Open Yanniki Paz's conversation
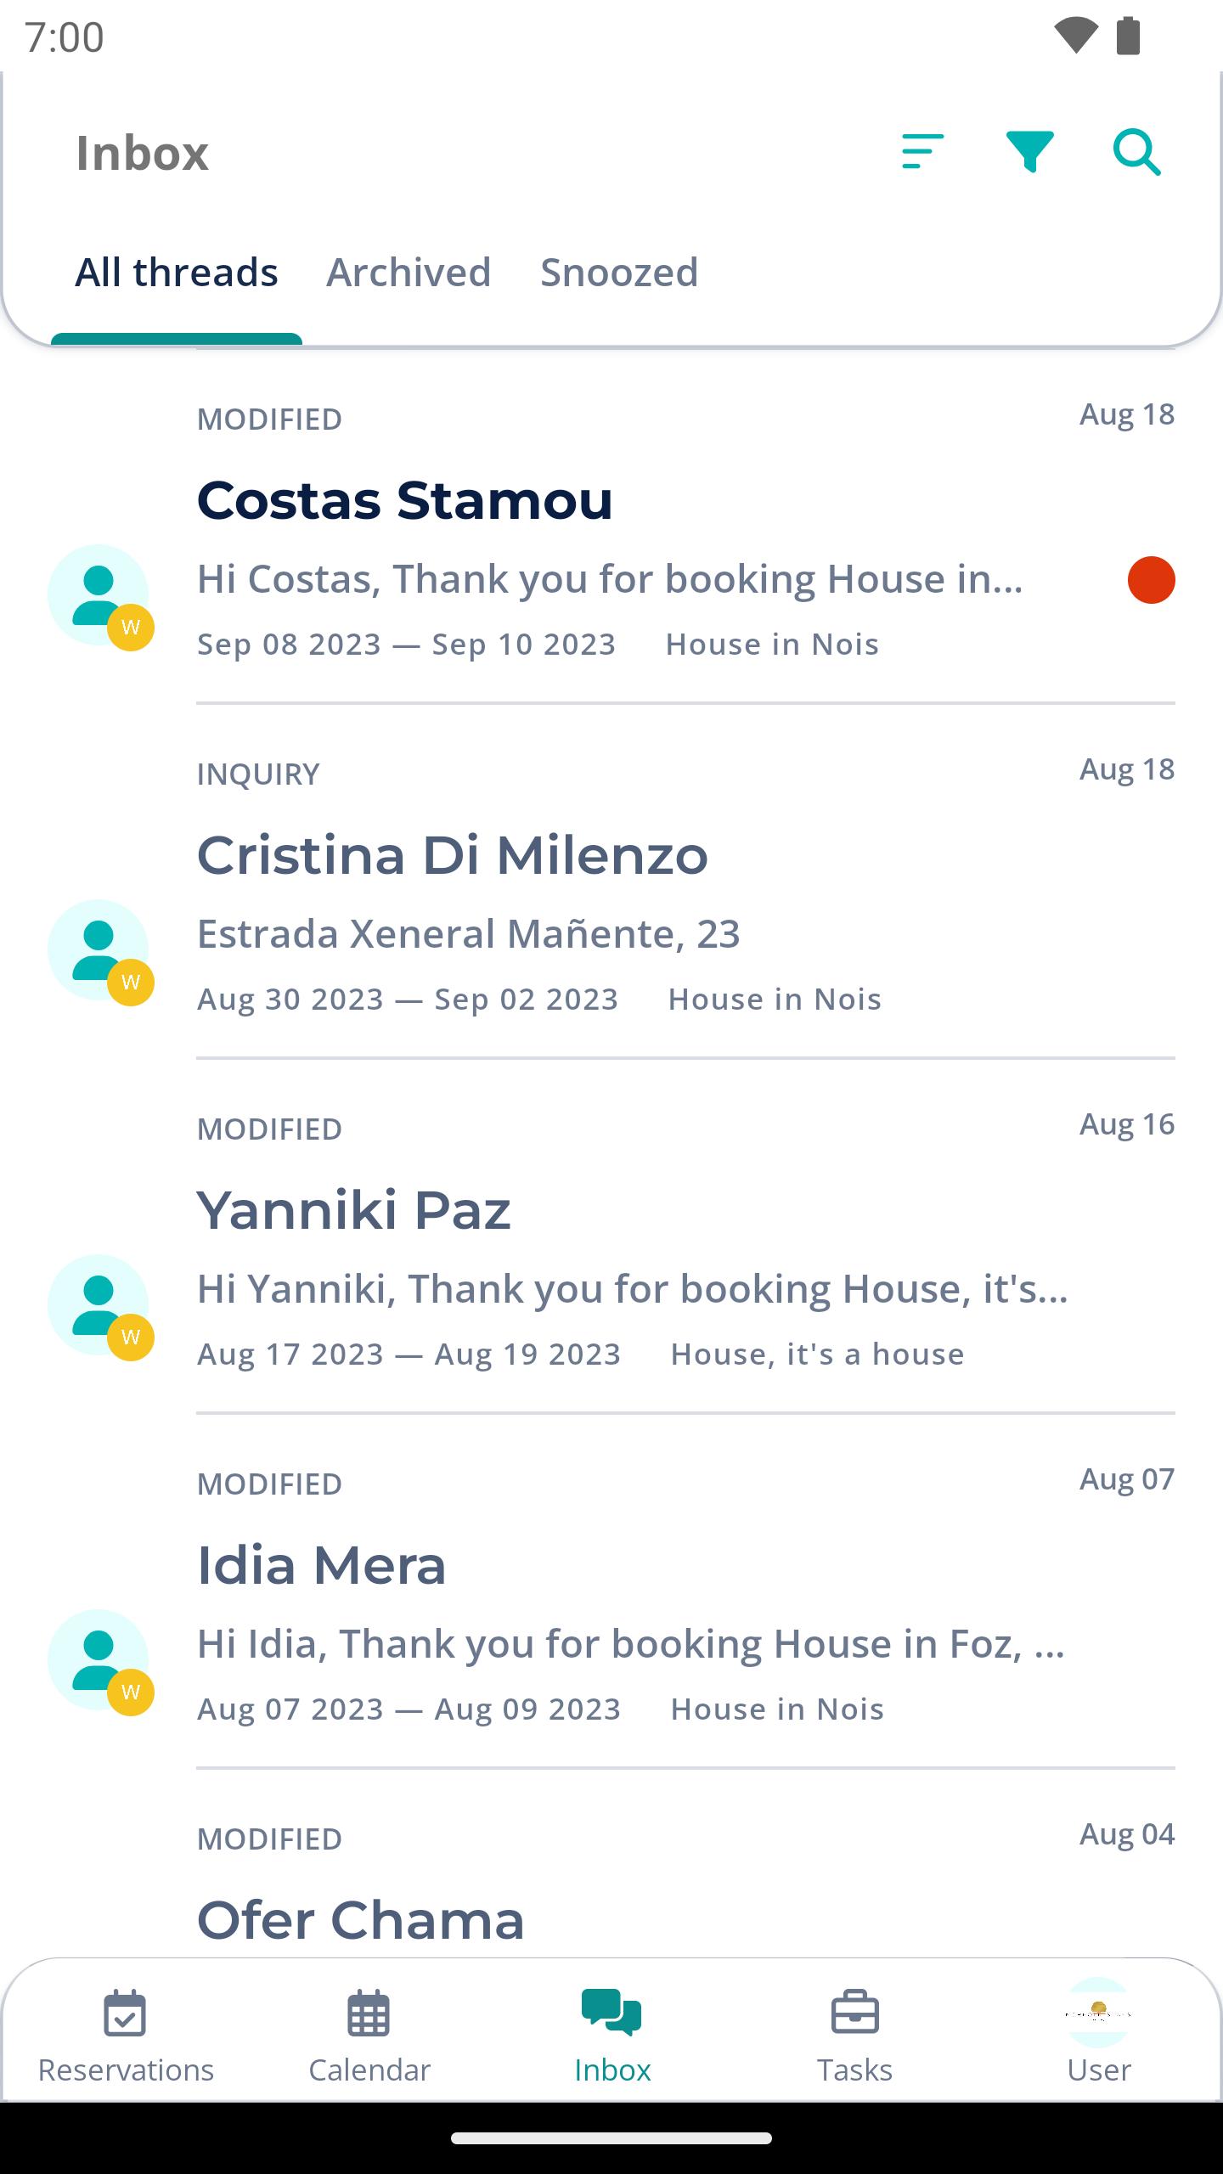1223x2174 pixels. click(x=611, y=1236)
